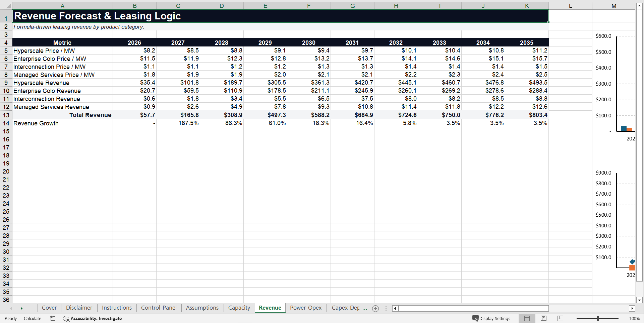
Task: Switch to the Control_Panel sheet
Action: coord(159,308)
